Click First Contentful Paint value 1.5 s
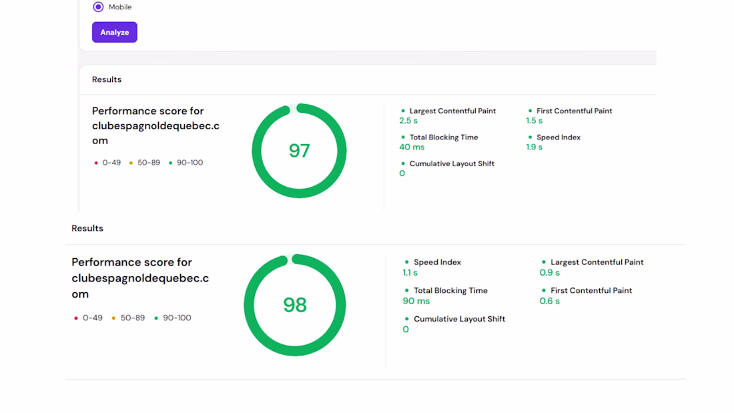 click(534, 121)
